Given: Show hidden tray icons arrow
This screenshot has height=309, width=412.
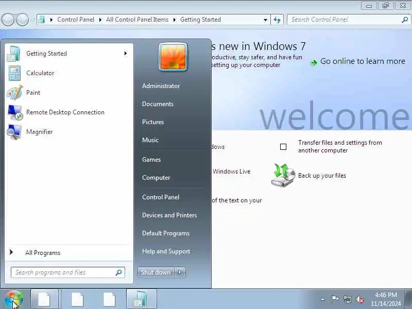Looking at the screenshot, I should [323, 299].
